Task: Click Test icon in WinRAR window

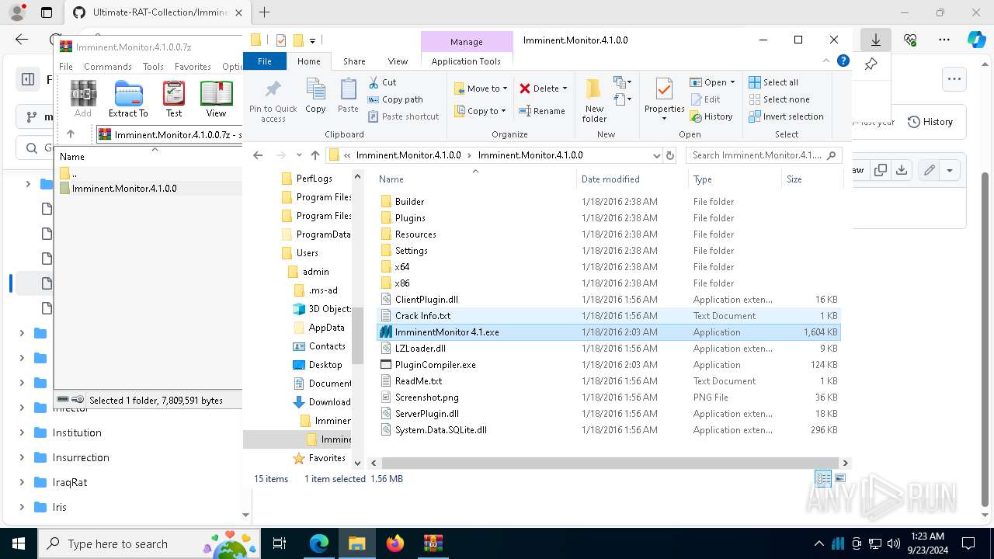Action: pyautogui.click(x=174, y=99)
